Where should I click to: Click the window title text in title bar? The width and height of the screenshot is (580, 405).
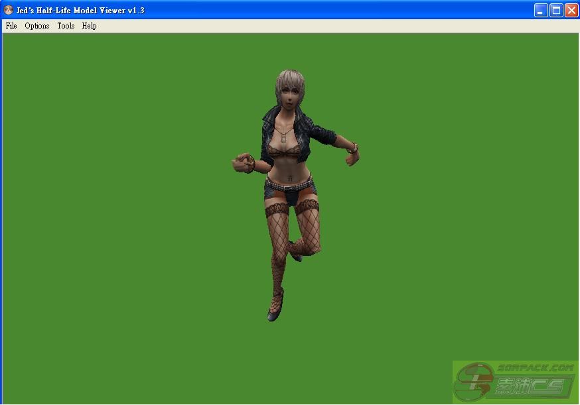tap(80, 10)
